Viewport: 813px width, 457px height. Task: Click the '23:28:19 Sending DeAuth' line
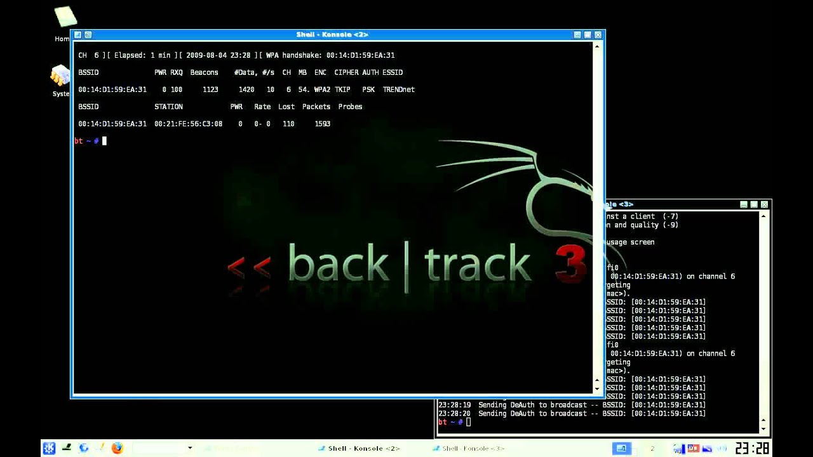pyautogui.click(x=572, y=405)
